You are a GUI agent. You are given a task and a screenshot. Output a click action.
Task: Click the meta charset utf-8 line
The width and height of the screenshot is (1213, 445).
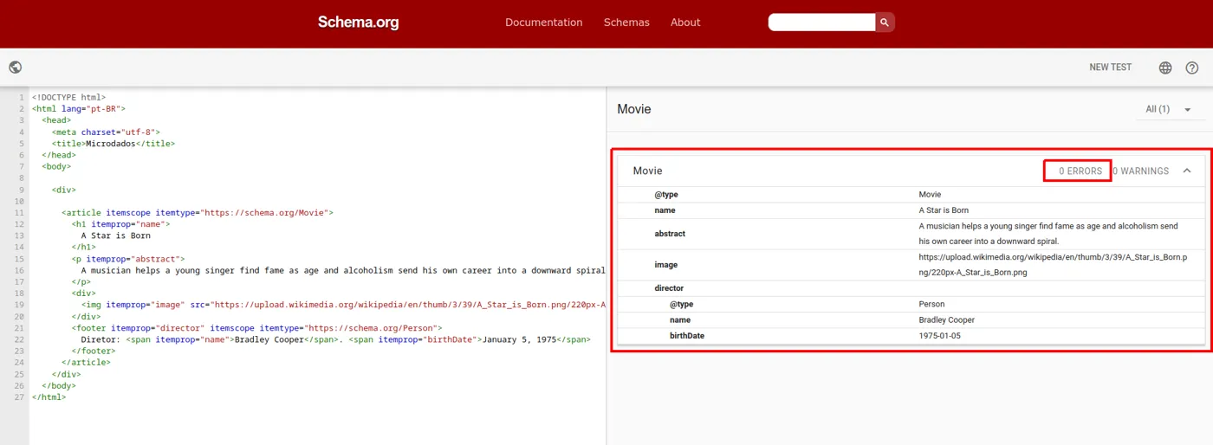pyautogui.click(x=106, y=132)
